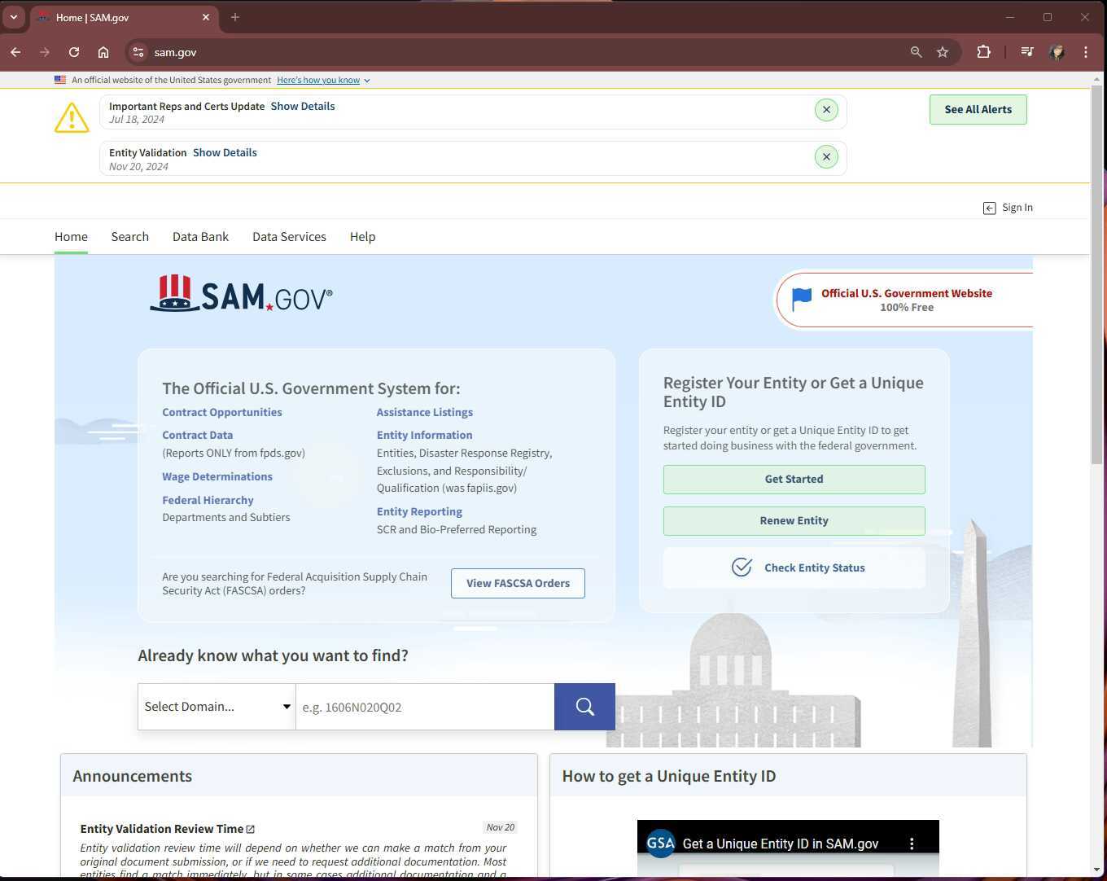Click the Check Entity Status checkmark
1107x881 pixels.
click(x=742, y=567)
